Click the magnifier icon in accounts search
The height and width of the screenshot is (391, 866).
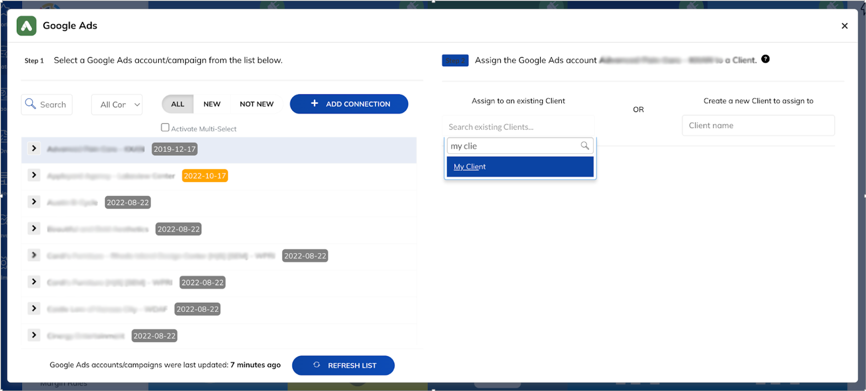coord(31,104)
